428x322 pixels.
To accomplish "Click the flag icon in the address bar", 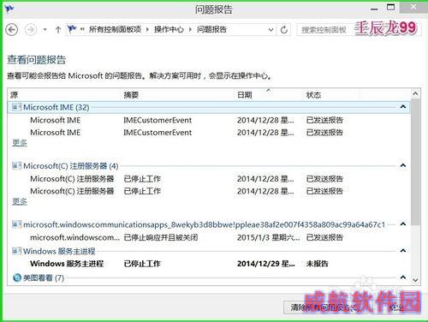I will (72, 29).
